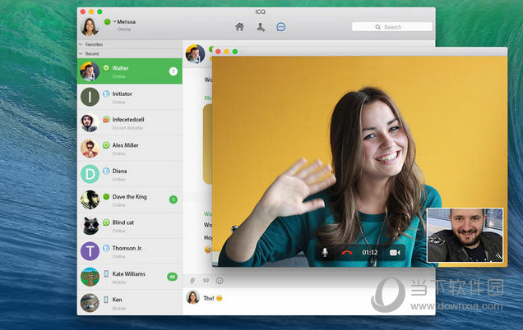Image resolution: width=523 pixels, height=330 pixels.
Task: Click Melissa's avatar beside message input
Action: [192, 297]
